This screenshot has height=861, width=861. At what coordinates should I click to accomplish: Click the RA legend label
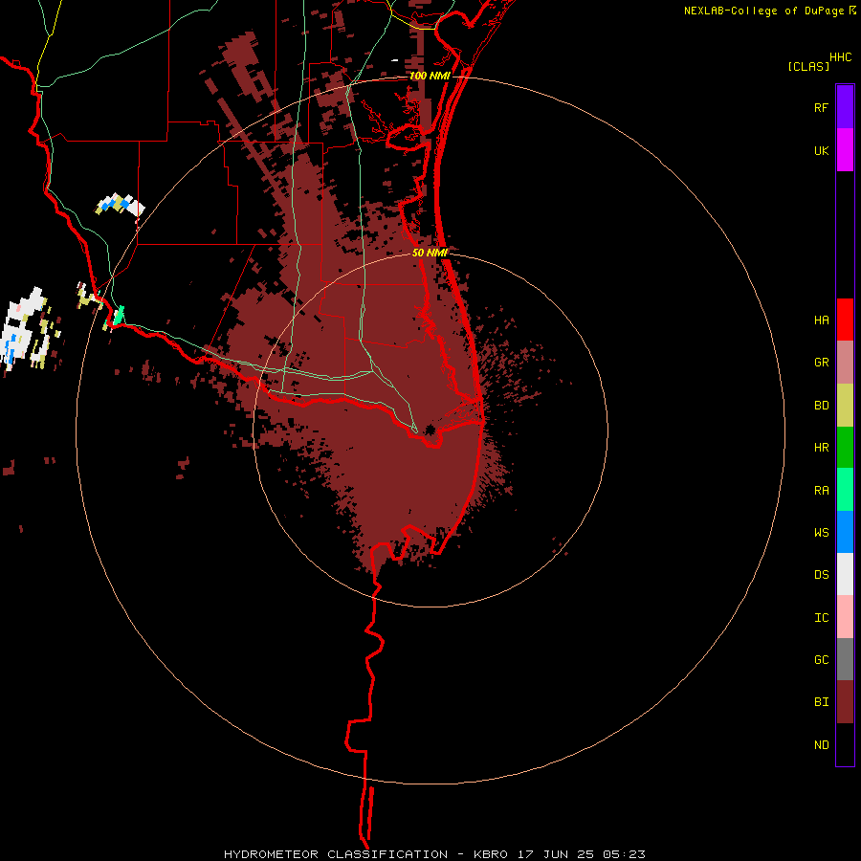coord(821,490)
